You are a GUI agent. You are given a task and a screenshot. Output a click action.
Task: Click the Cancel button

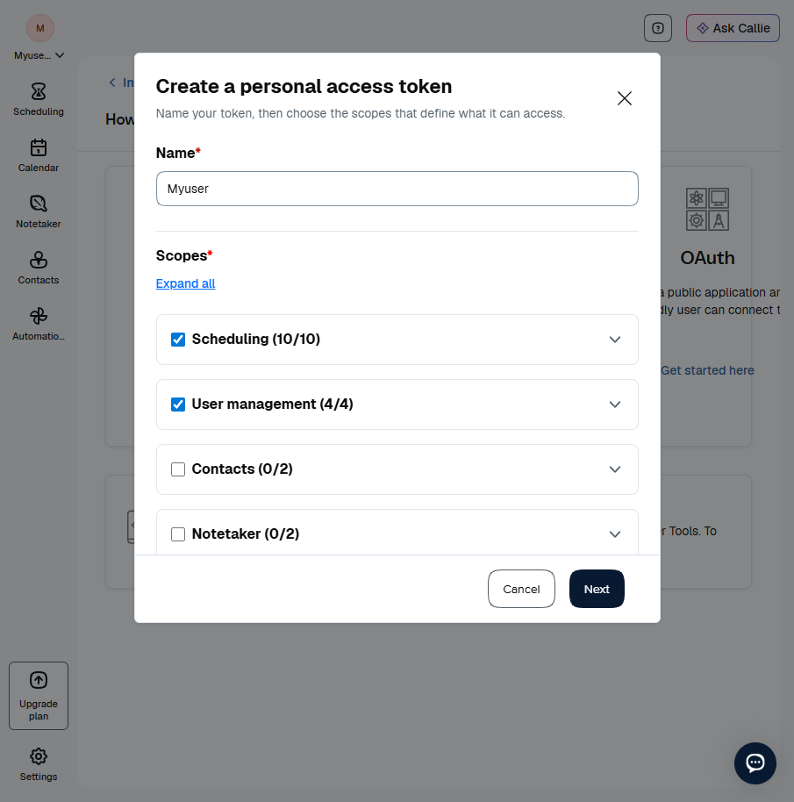521,589
